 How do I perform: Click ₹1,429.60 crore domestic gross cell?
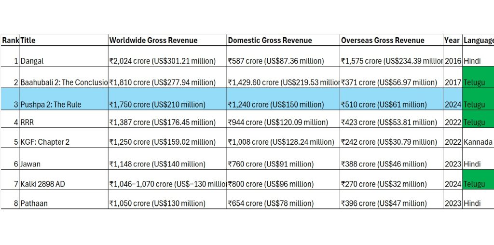pos(283,77)
